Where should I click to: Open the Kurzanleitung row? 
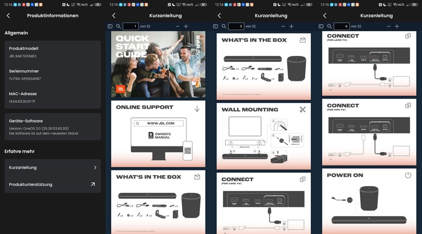click(x=52, y=167)
